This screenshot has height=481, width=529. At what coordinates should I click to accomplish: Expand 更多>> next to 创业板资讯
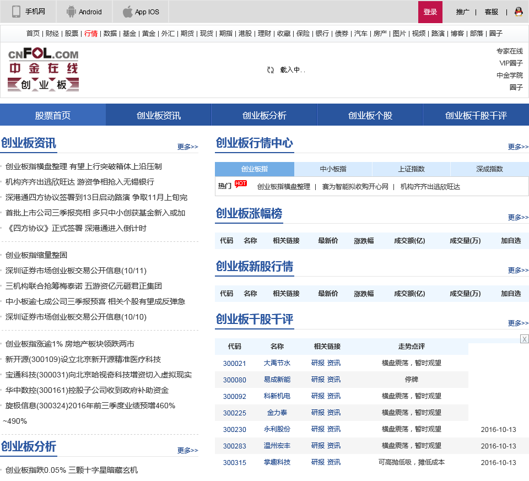tap(187, 147)
